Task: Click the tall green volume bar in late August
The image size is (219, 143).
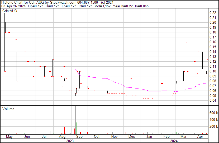Action: (x=76, y=128)
